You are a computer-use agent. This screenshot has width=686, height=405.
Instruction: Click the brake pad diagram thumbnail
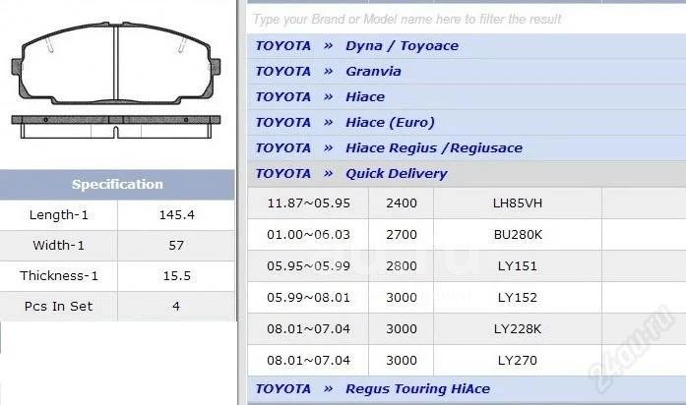pos(116,81)
